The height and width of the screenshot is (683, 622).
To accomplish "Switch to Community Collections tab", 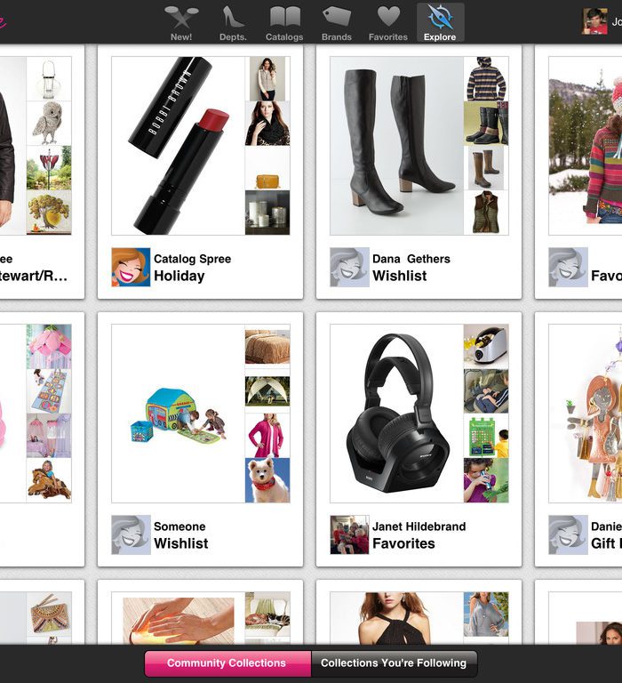I will (227, 663).
